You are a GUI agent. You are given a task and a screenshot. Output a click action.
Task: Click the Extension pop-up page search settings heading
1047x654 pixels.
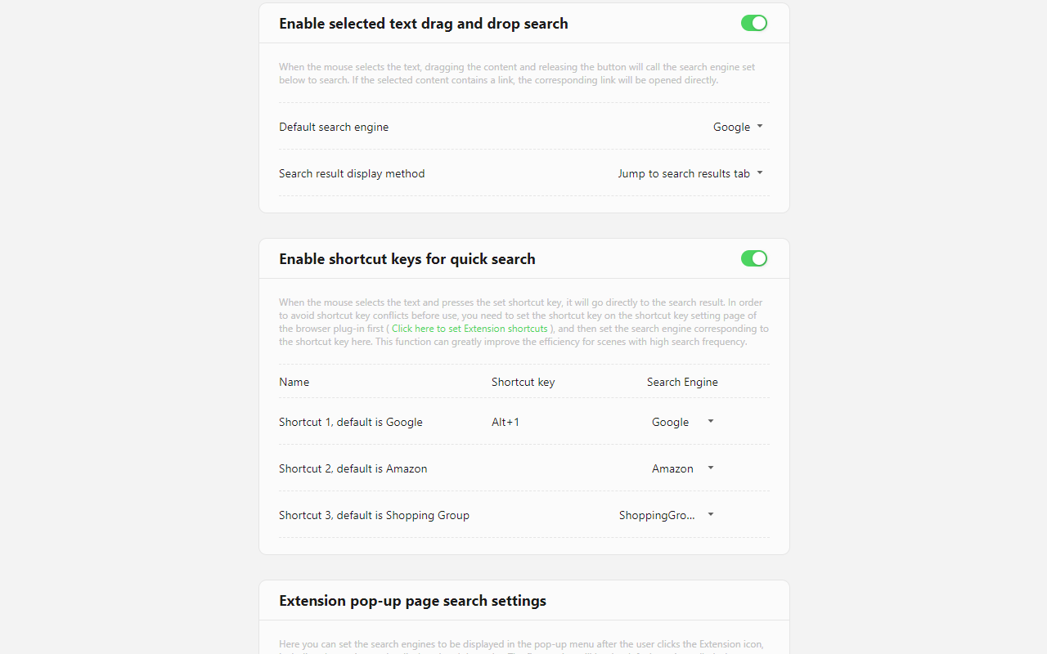point(412,601)
